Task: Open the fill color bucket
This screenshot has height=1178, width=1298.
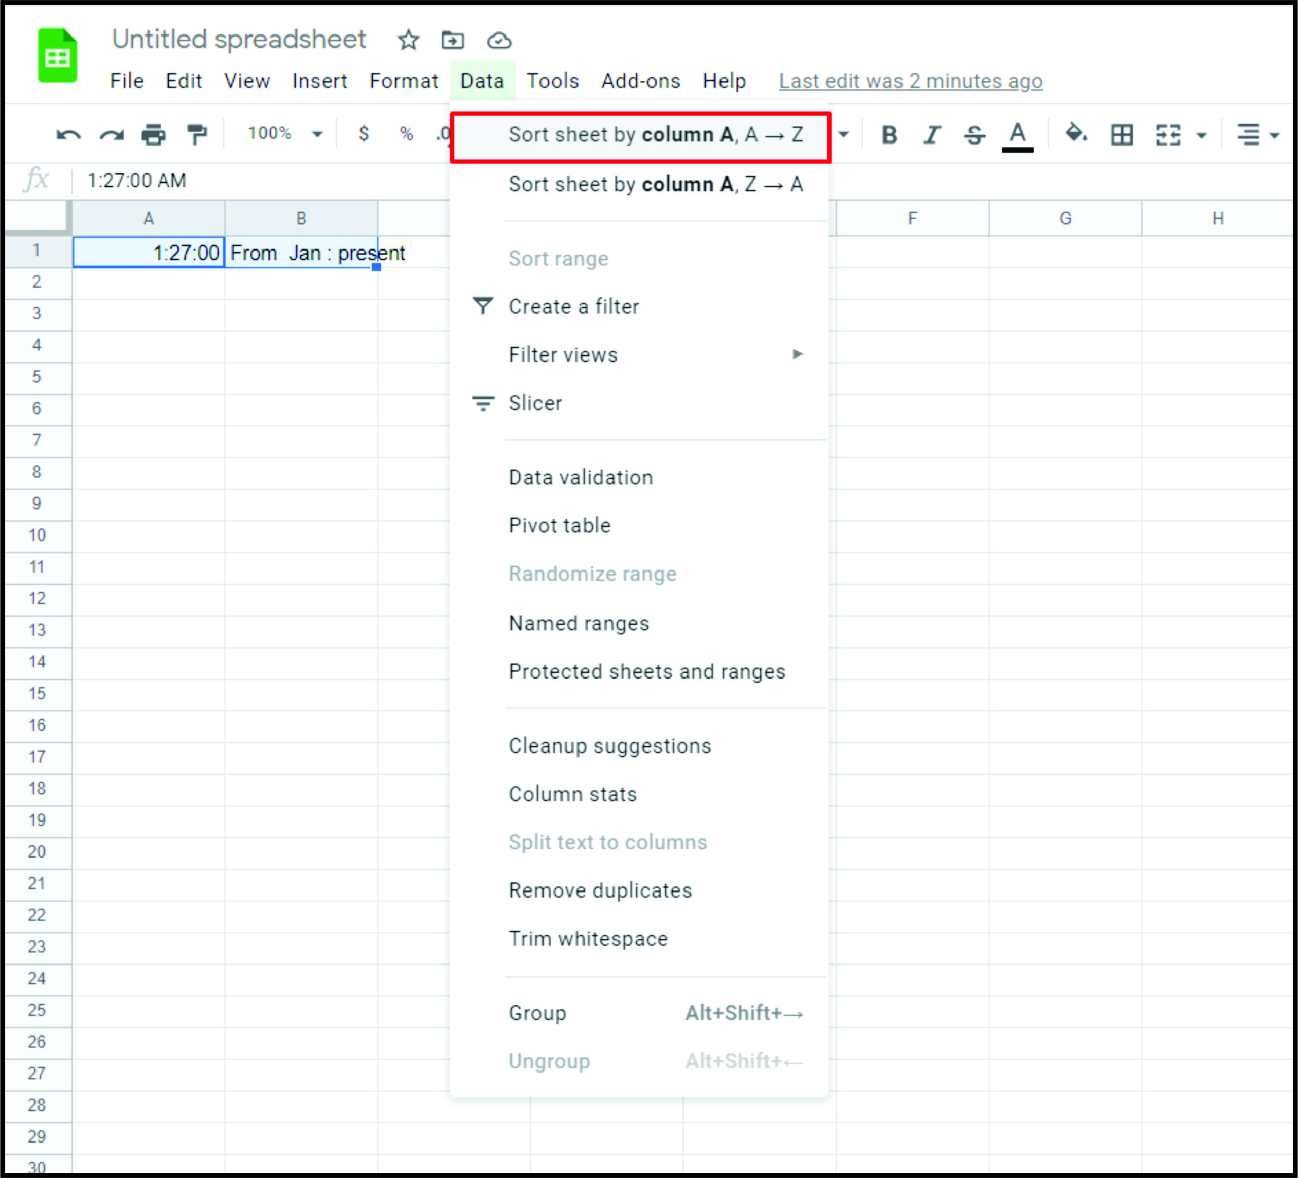Action: click(1075, 134)
